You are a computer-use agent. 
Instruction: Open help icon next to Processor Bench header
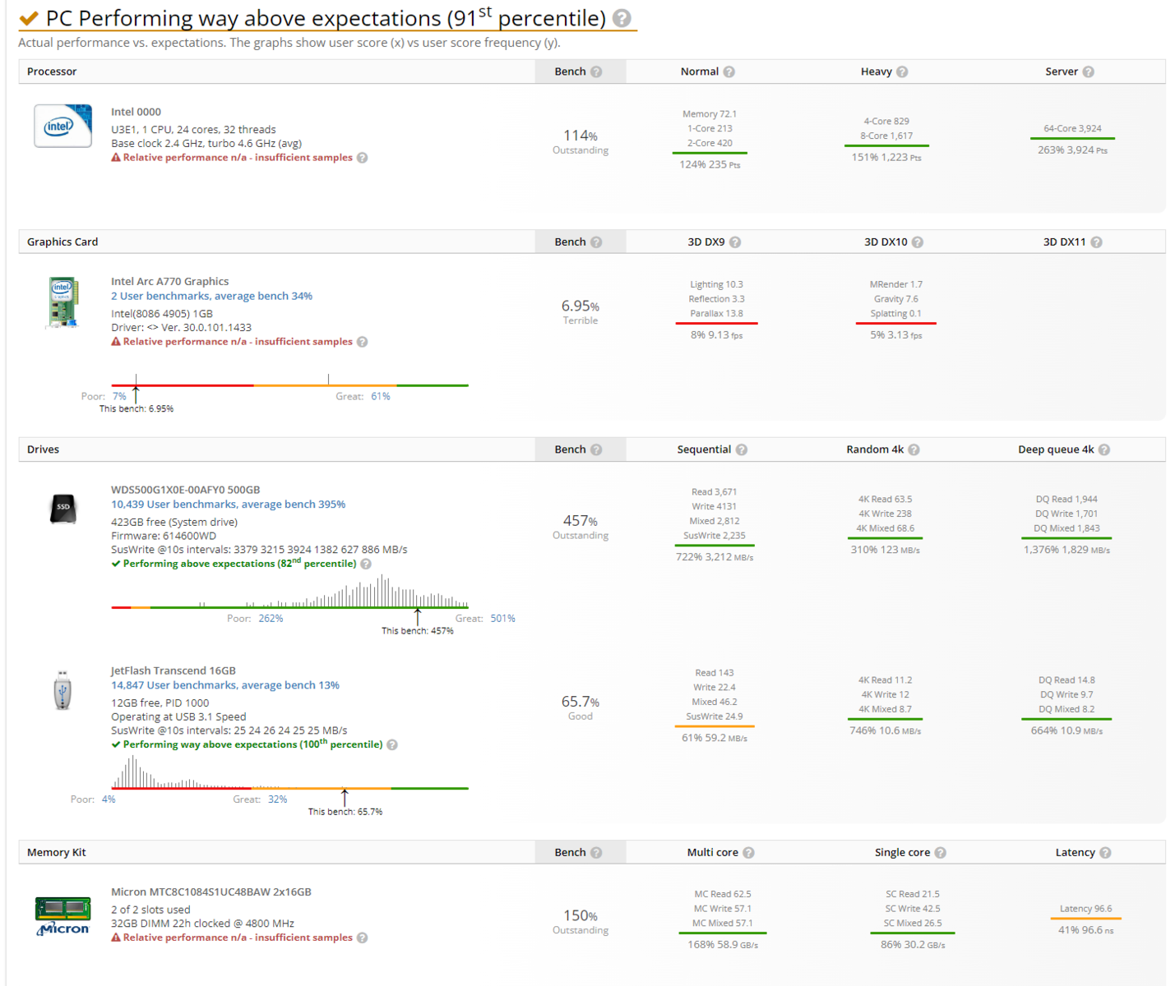click(x=596, y=71)
